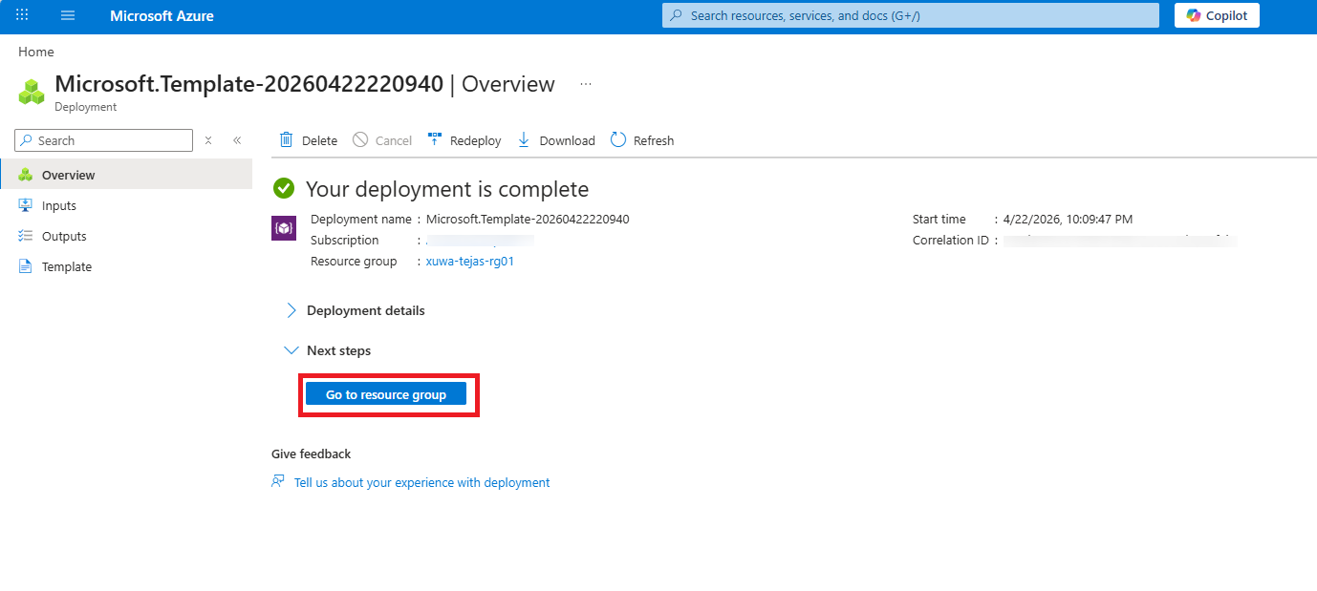Viewport: 1317px width, 591px height.
Task: Click the Download arrow icon
Action: [x=524, y=140]
